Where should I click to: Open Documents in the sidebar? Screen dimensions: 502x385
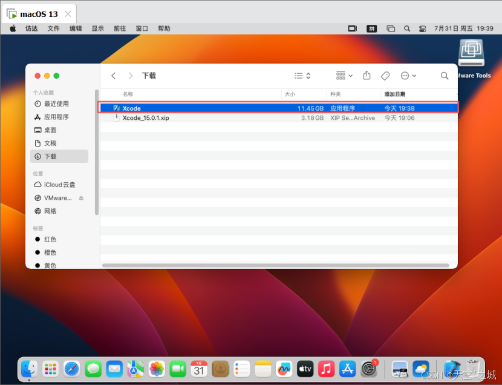tap(59, 143)
